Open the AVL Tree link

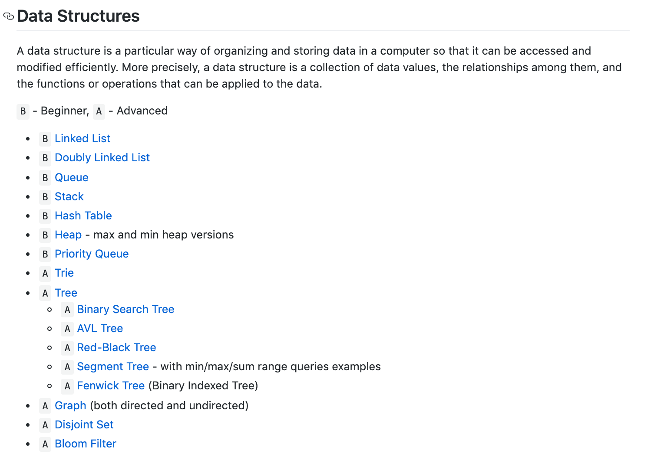100,328
